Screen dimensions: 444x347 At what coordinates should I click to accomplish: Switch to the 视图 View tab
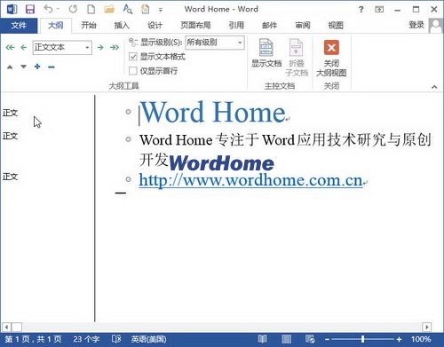point(336,26)
